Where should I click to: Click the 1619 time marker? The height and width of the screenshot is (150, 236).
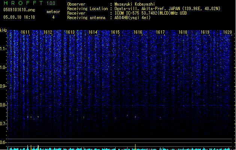click(x=205, y=32)
